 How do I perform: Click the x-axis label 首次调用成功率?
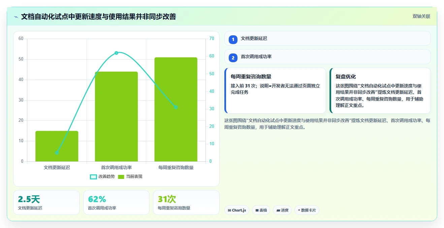(x=117, y=167)
